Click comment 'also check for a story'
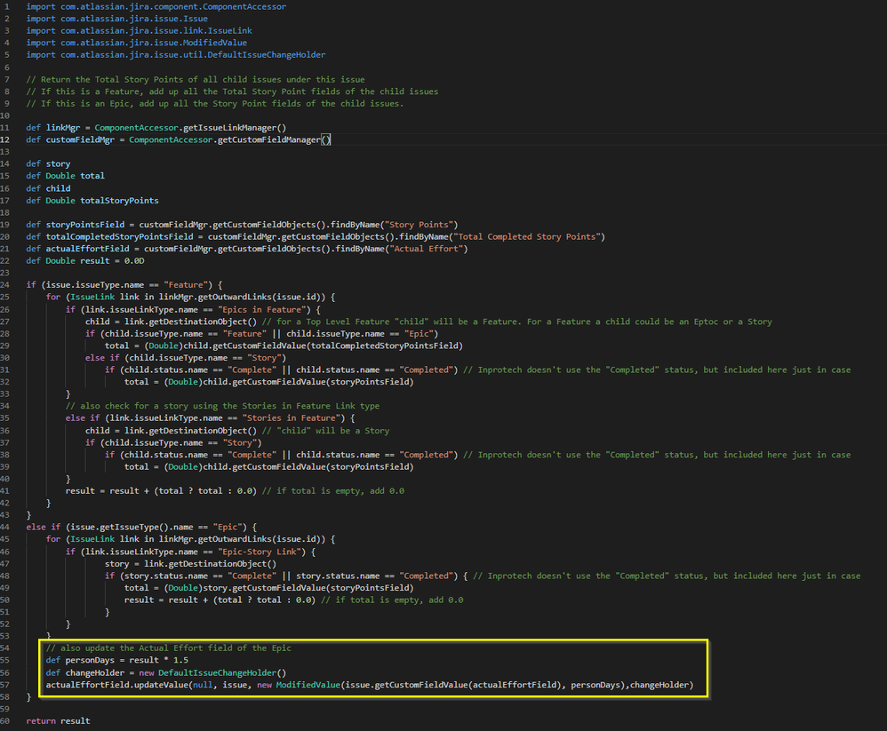Viewport: 887px width, 731px height. coord(222,406)
